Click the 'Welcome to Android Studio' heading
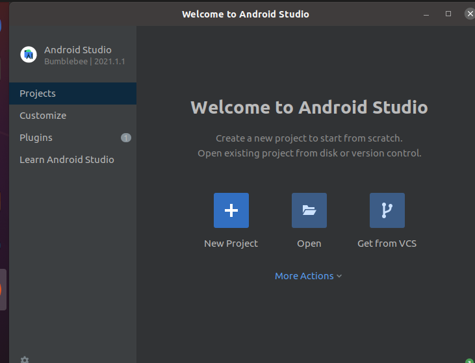The image size is (475, 363). tap(309, 107)
